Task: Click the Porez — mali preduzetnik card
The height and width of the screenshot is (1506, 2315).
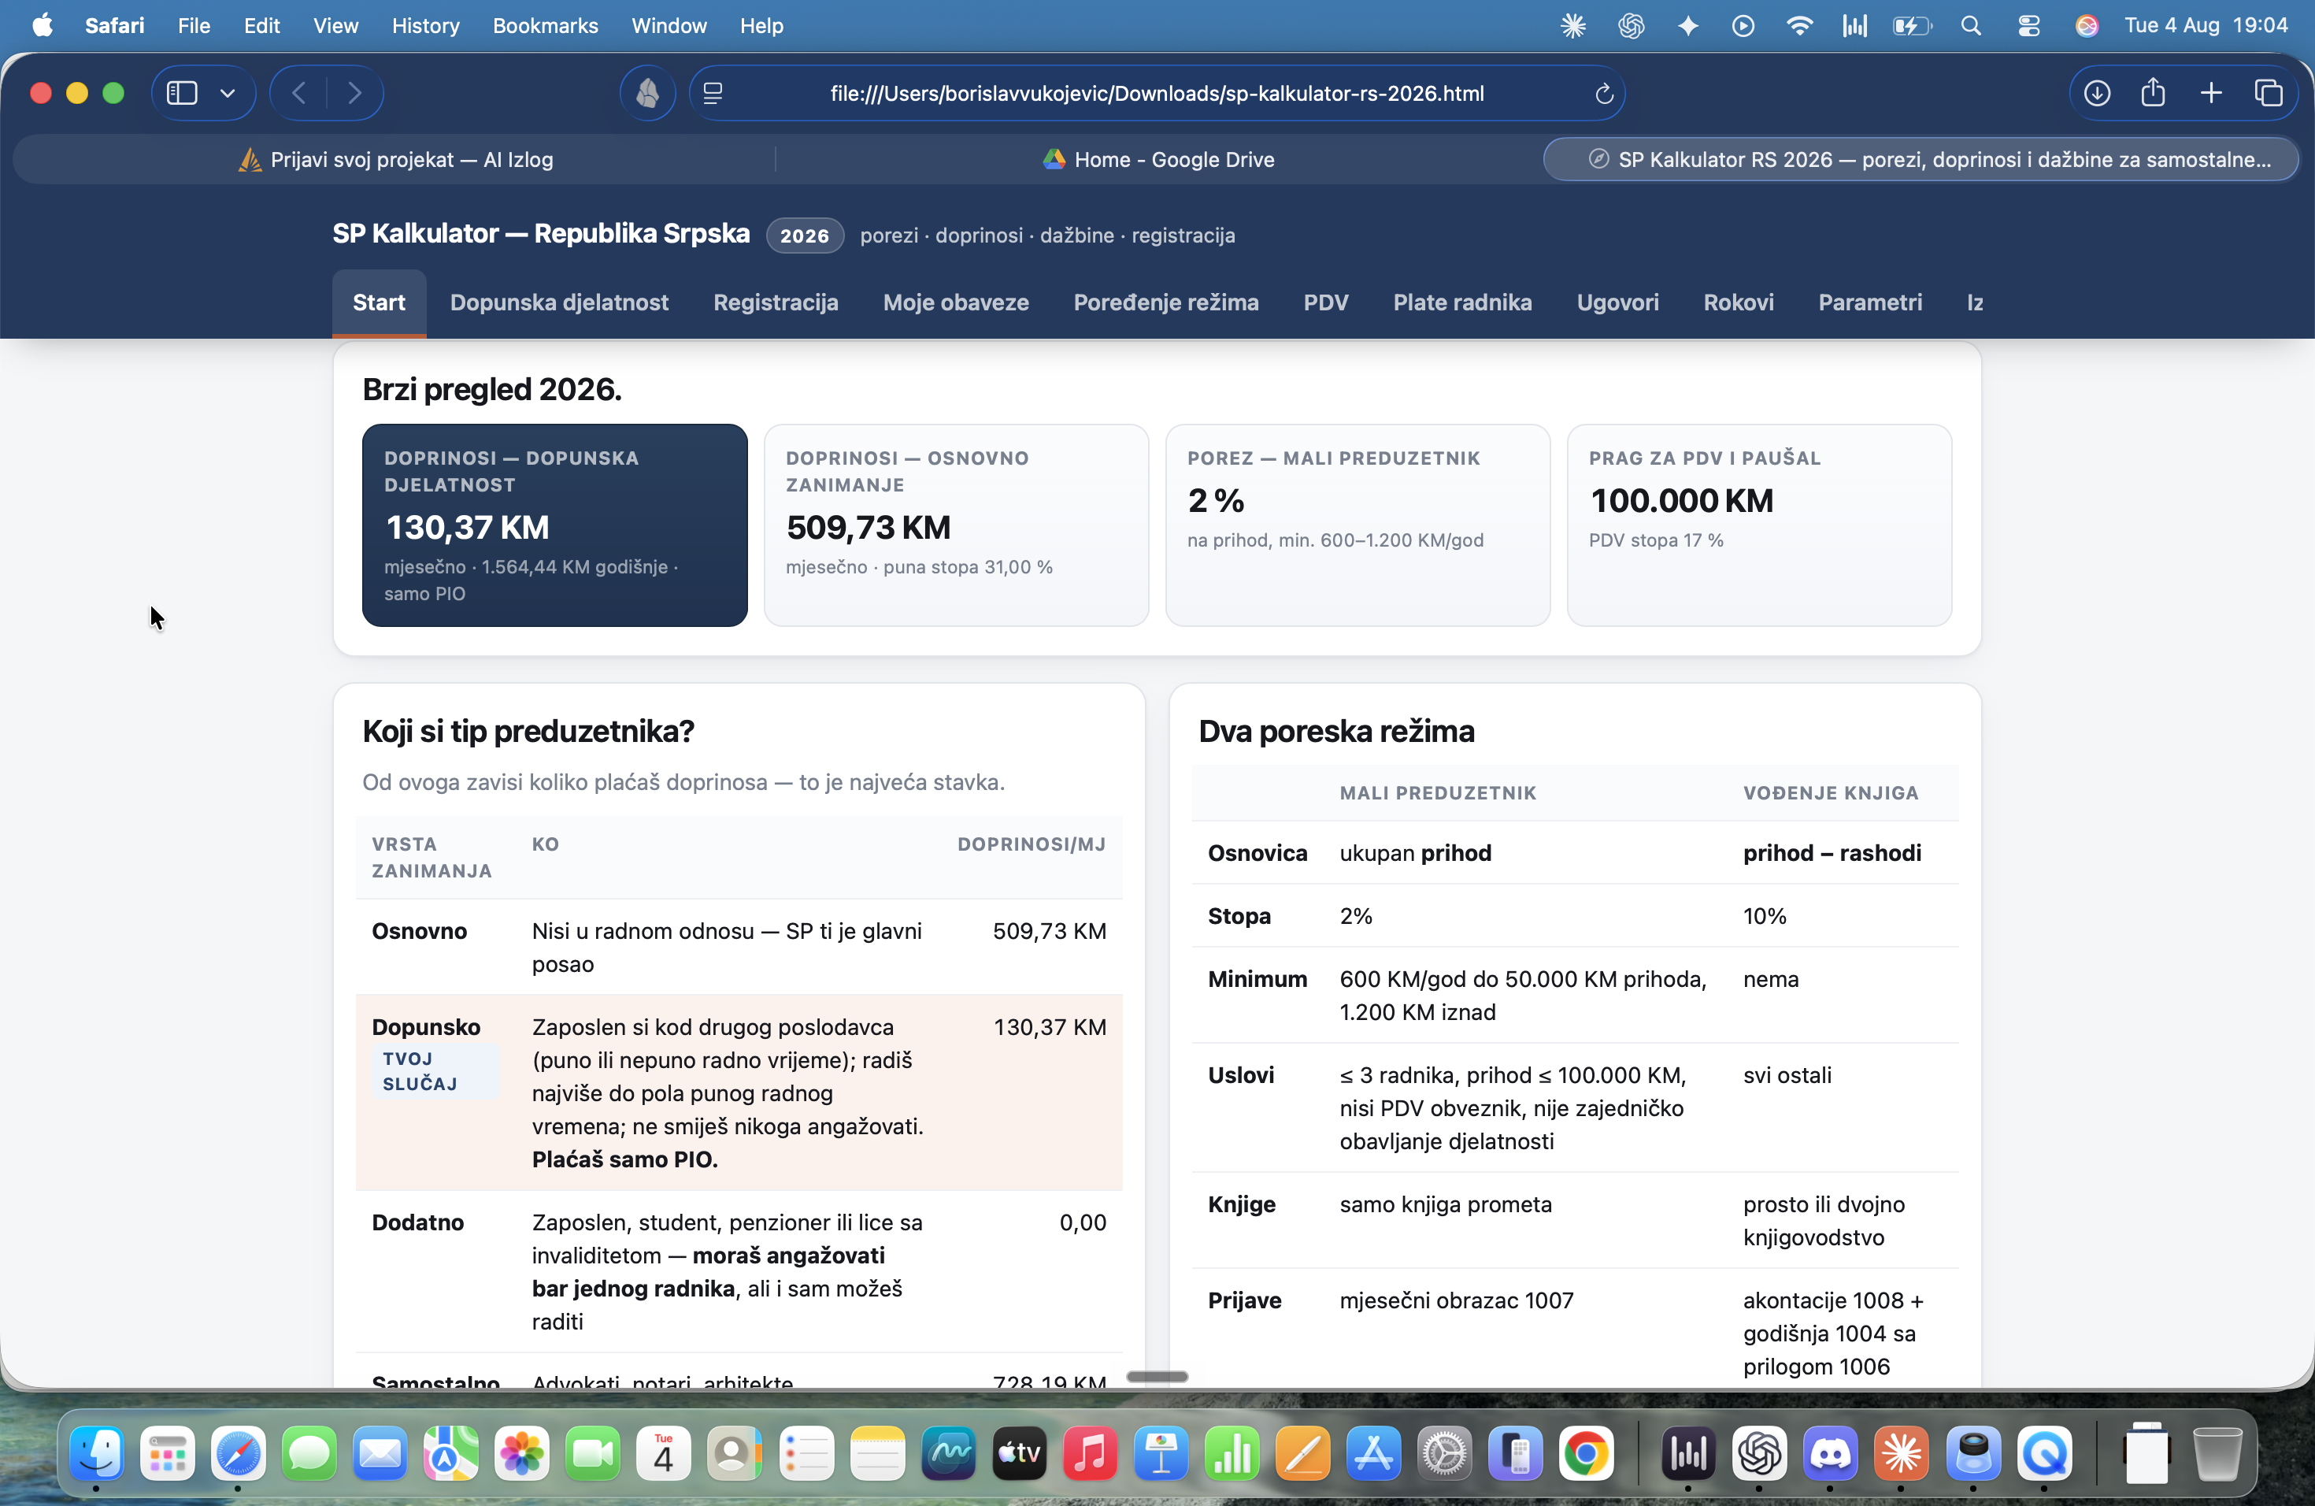Action: [1358, 525]
